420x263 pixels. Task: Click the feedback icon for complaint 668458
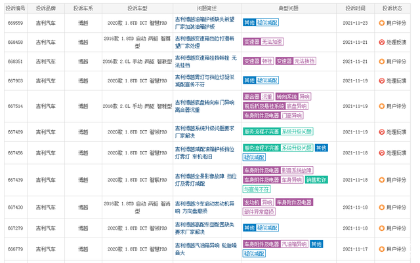(x=382, y=42)
